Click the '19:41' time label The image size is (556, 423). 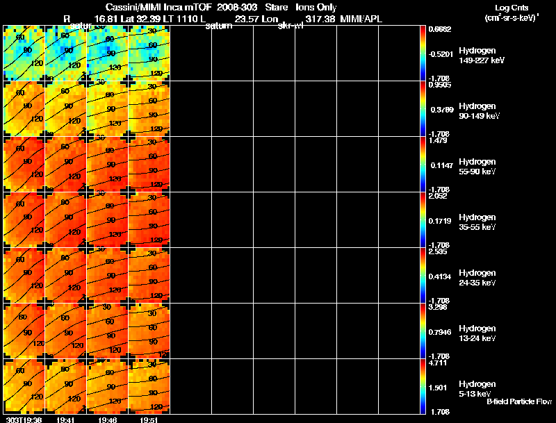click(65, 420)
